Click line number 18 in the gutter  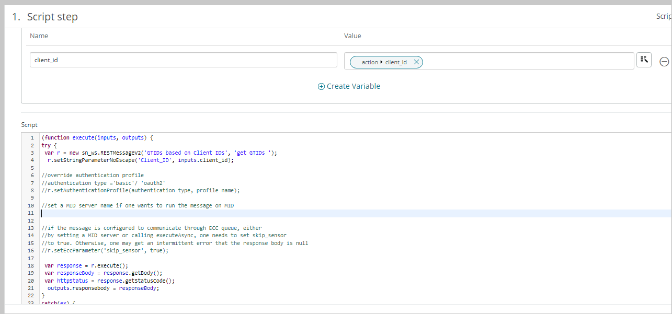point(31,265)
